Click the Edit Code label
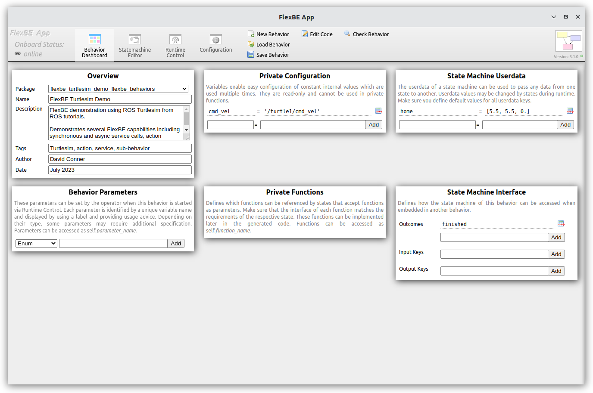 [321, 34]
